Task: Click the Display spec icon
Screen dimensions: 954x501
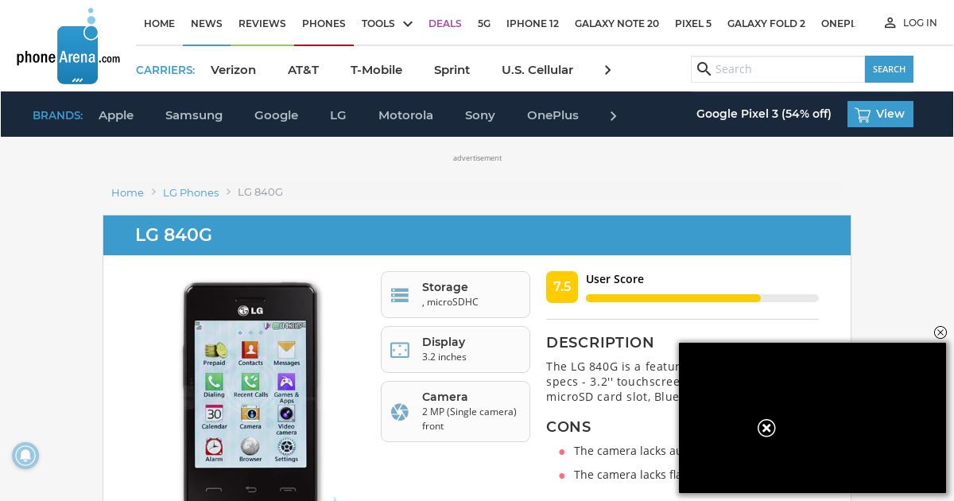Action: point(400,350)
